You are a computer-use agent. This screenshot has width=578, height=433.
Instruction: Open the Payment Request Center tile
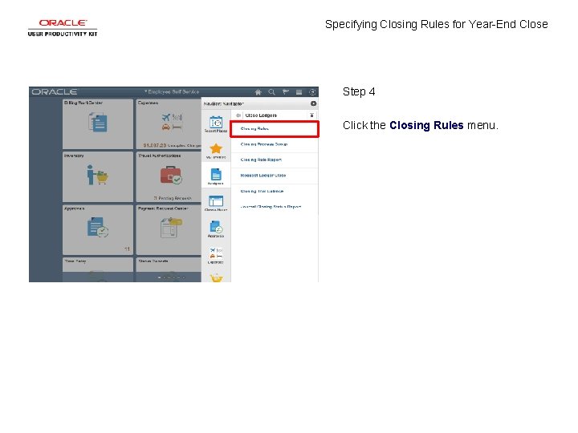click(169, 229)
